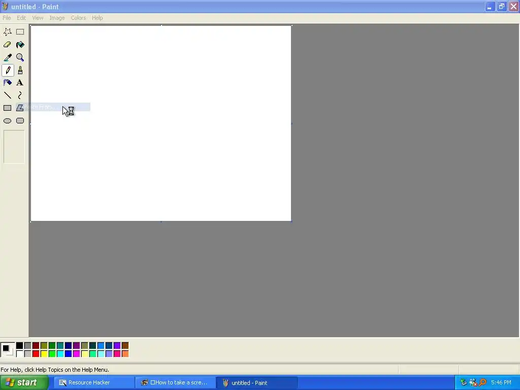Pick the orange swatch
This screenshot has height=390, width=520.
(125, 354)
